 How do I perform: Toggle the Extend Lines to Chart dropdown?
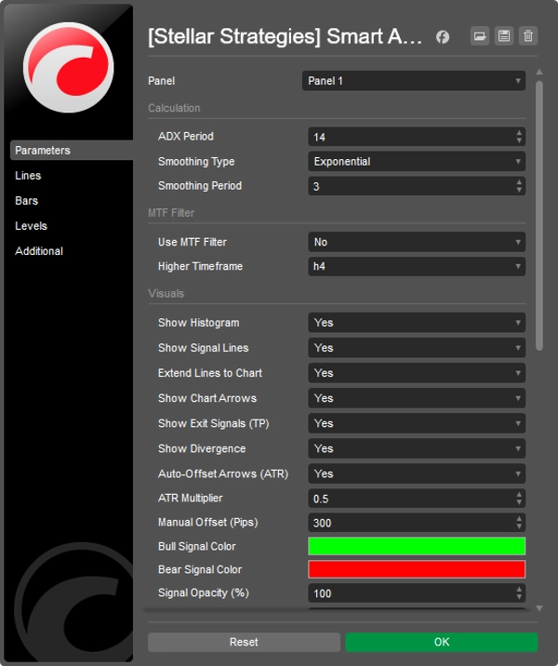pos(417,373)
